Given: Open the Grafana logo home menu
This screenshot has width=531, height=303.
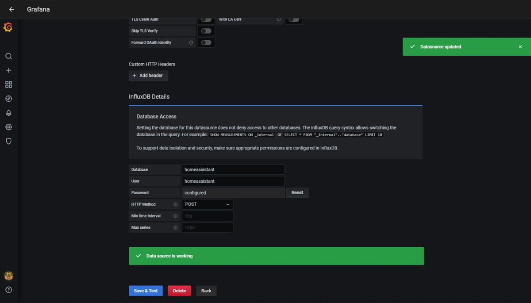Looking at the screenshot, I should click(8, 27).
